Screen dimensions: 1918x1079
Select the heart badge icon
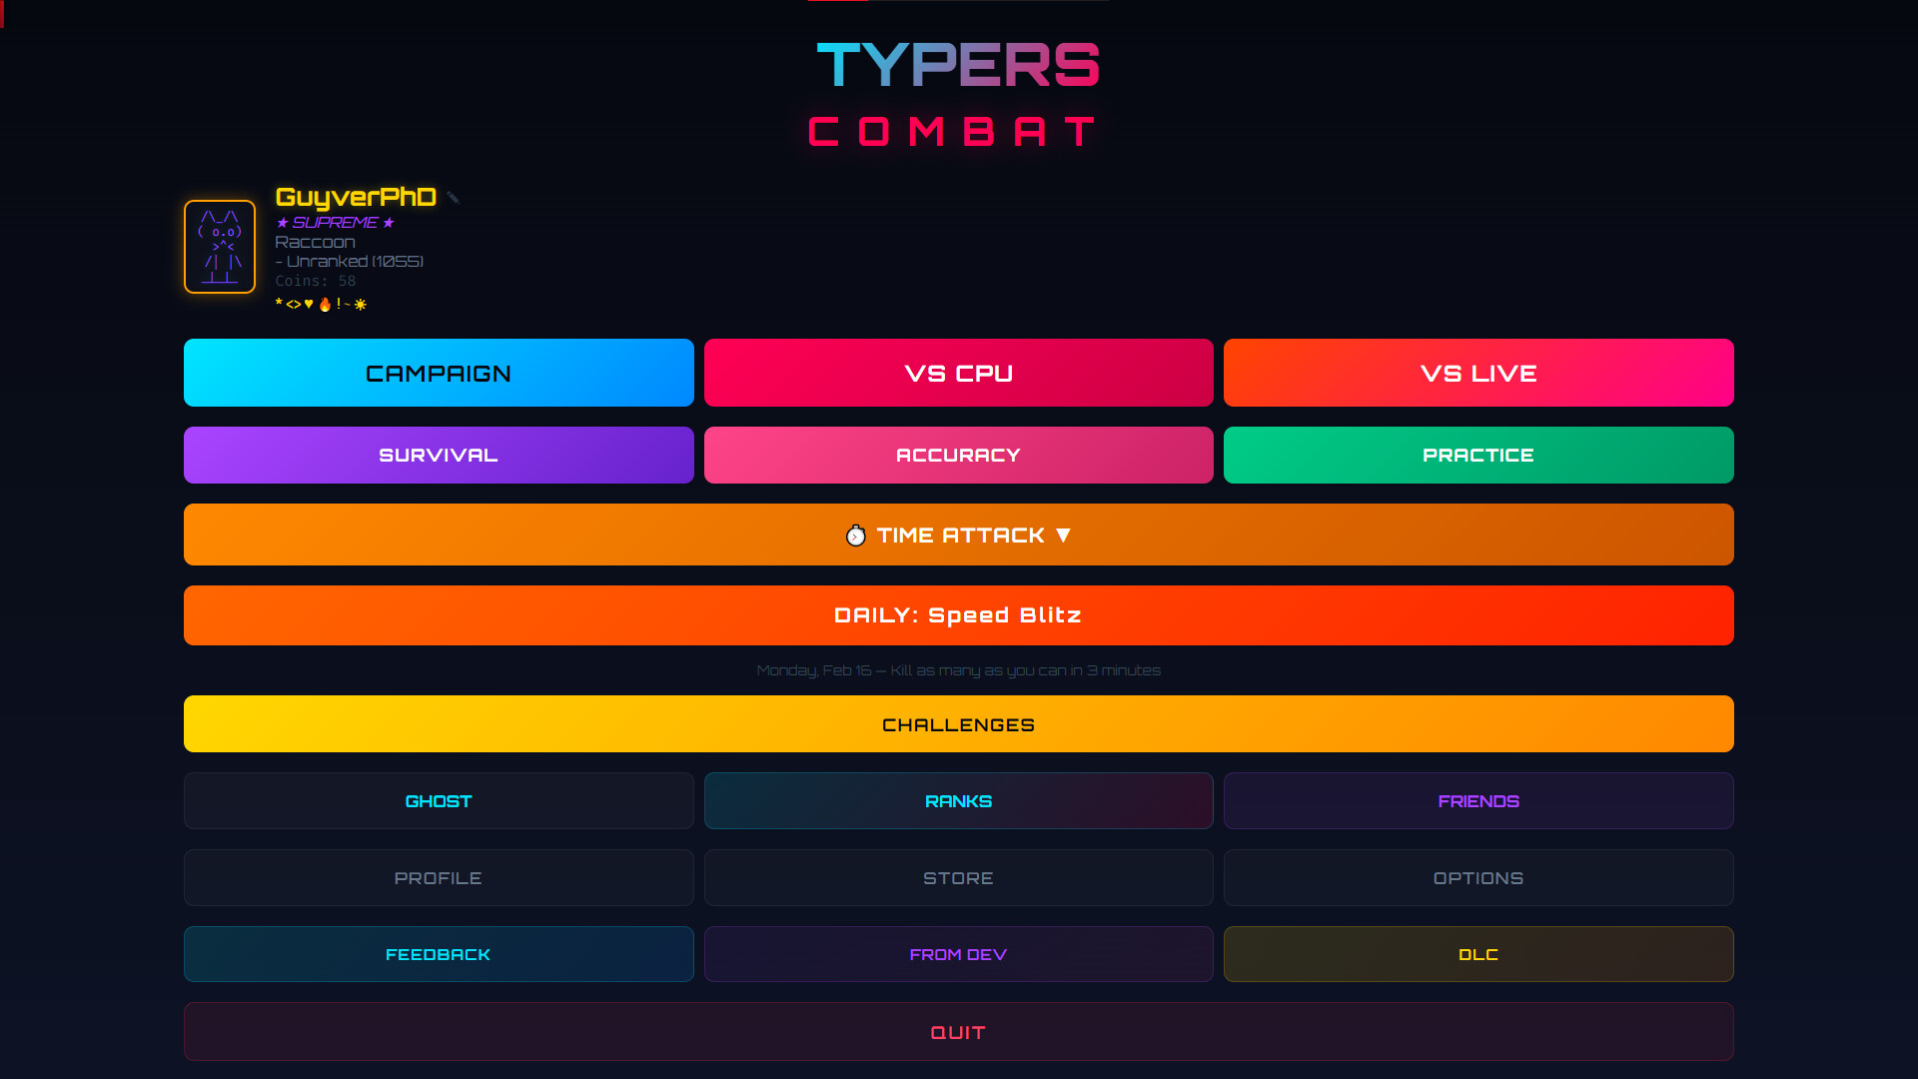(x=309, y=305)
